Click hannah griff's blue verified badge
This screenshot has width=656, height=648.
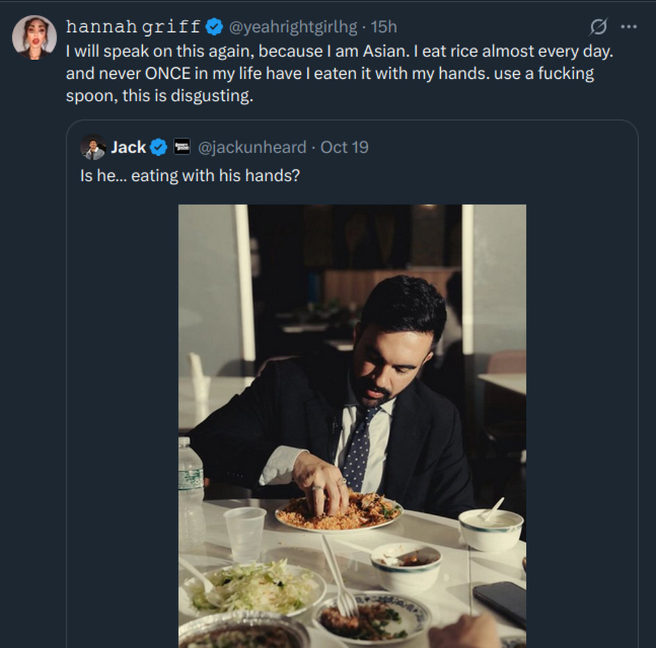(x=214, y=27)
